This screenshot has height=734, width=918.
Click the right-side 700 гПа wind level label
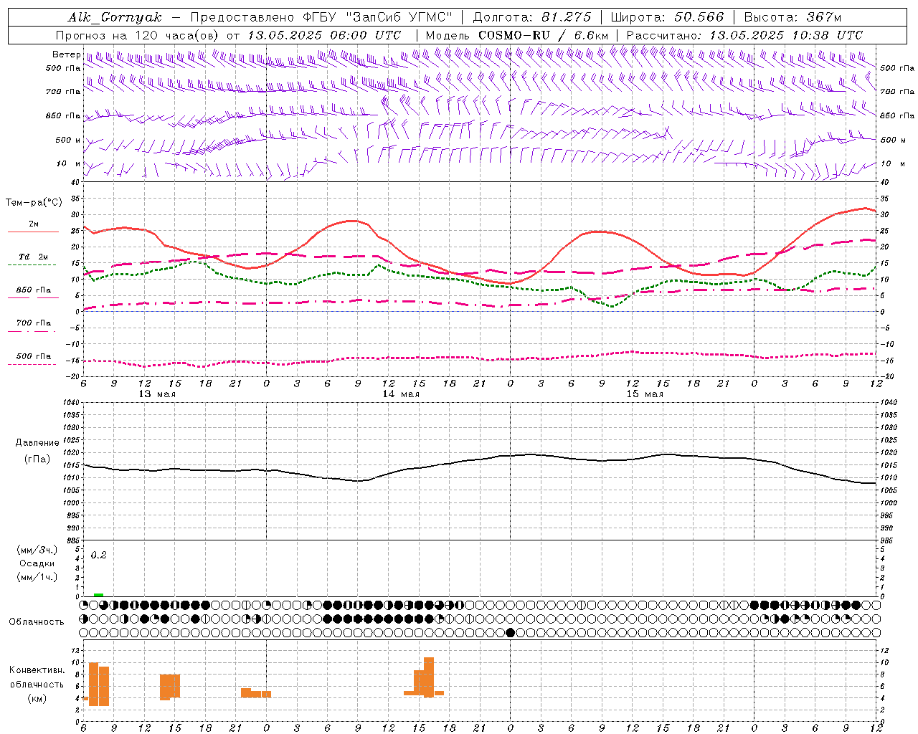click(x=897, y=92)
